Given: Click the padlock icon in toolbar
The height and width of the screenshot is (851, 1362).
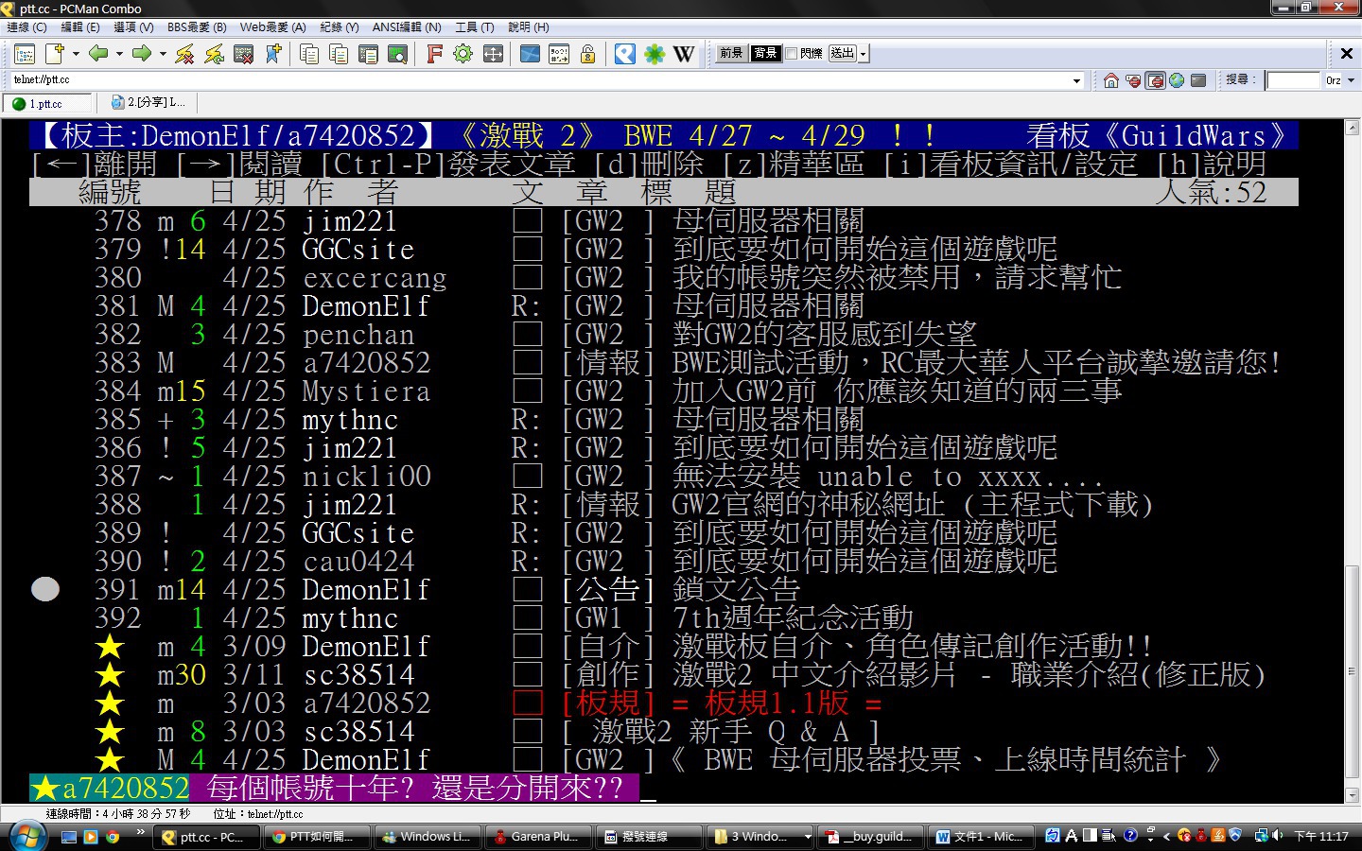Looking at the screenshot, I should (x=588, y=54).
